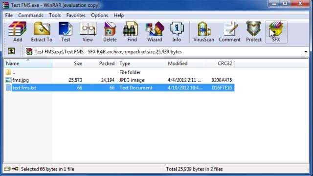Screen dimensions: 313x176
Task: Click the key password icon in status bar
Action: [x=15, y=169]
